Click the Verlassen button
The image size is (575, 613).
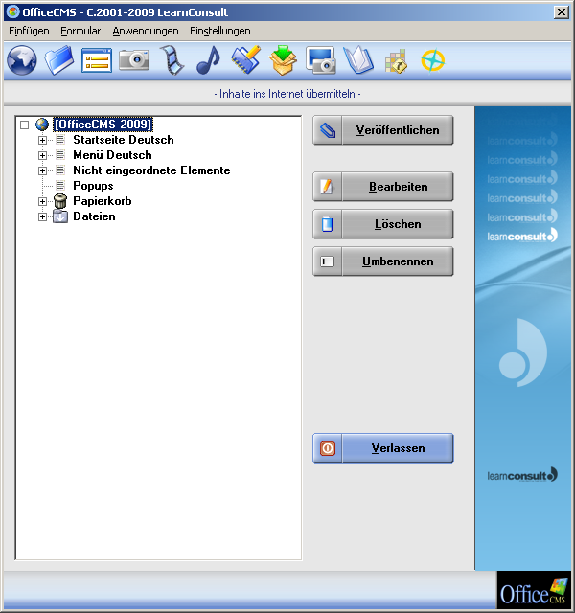tap(383, 448)
